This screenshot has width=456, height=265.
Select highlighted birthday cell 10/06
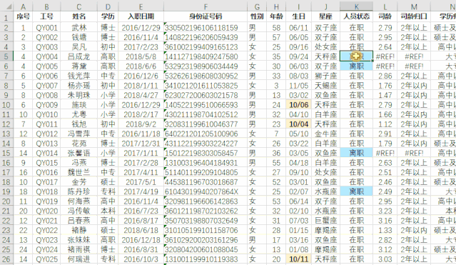[299, 105]
